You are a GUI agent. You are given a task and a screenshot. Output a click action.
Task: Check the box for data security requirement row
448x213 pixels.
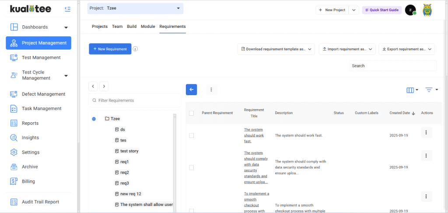click(x=191, y=167)
